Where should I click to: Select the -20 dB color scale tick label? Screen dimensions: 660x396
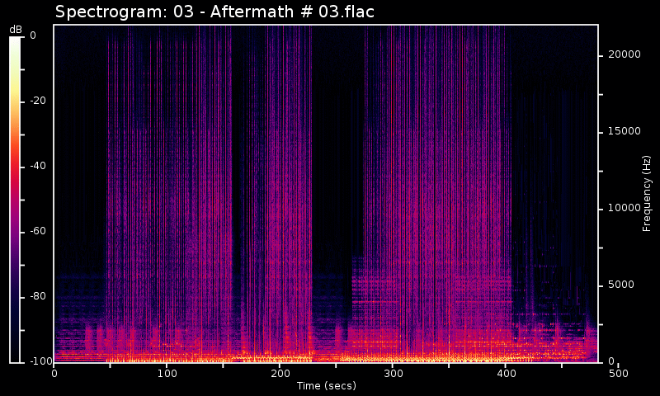36,101
